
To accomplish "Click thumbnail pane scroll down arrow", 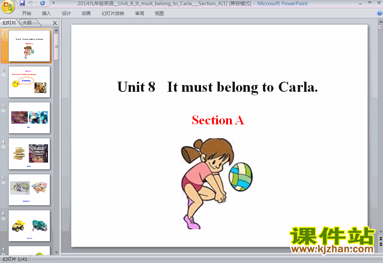I will [56, 253].
